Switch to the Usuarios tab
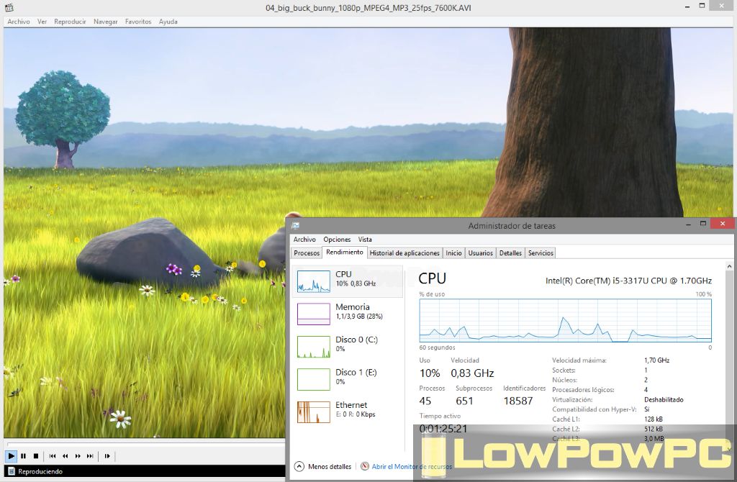 pos(480,253)
